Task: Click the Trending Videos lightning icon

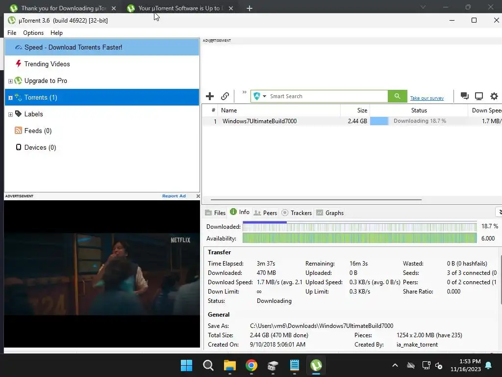Action: point(19,63)
